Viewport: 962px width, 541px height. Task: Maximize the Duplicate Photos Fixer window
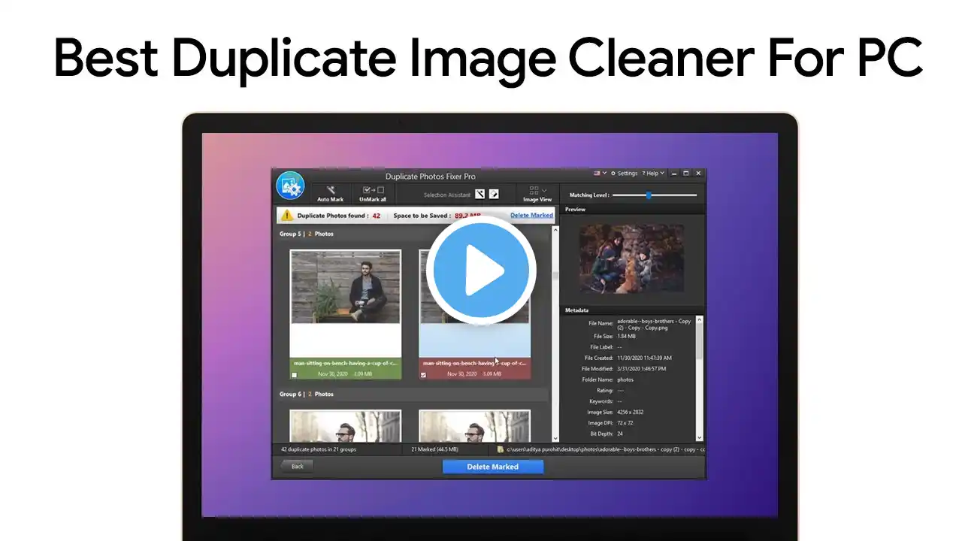click(685, 174)
